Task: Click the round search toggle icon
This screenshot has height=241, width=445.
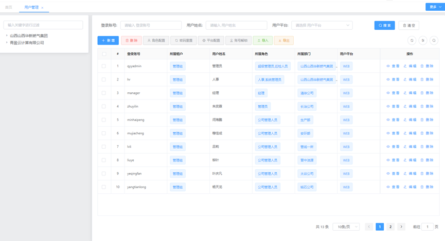Action: click(434, 41)
